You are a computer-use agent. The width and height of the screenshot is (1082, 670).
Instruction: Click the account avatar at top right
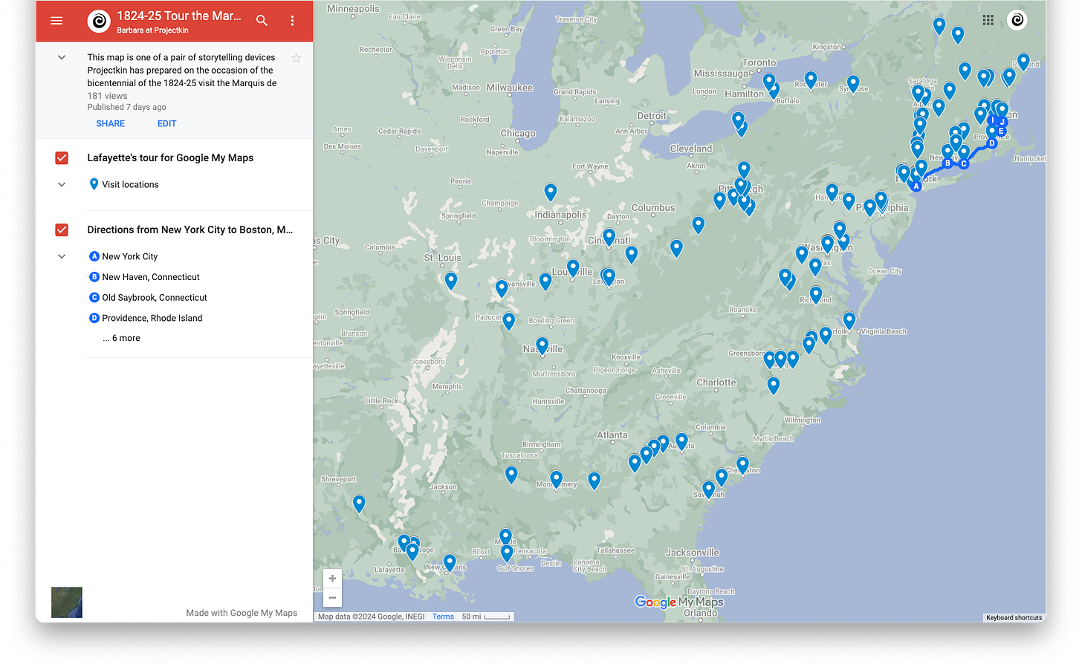1017,20
